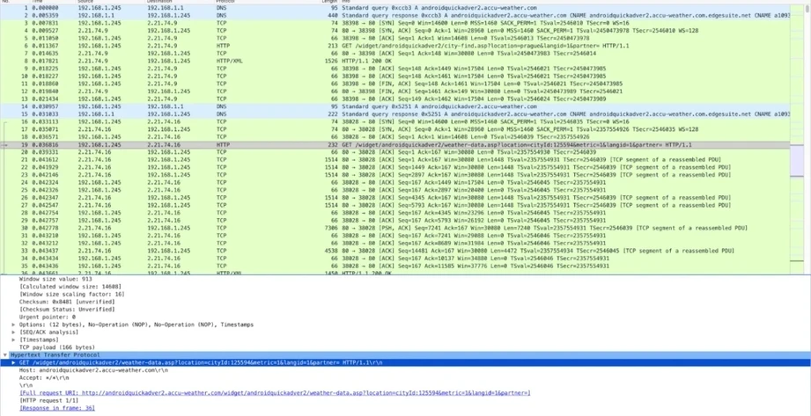
Task: Select packet 34 ACK Ack=10137
Action: (x=395, y=259)
